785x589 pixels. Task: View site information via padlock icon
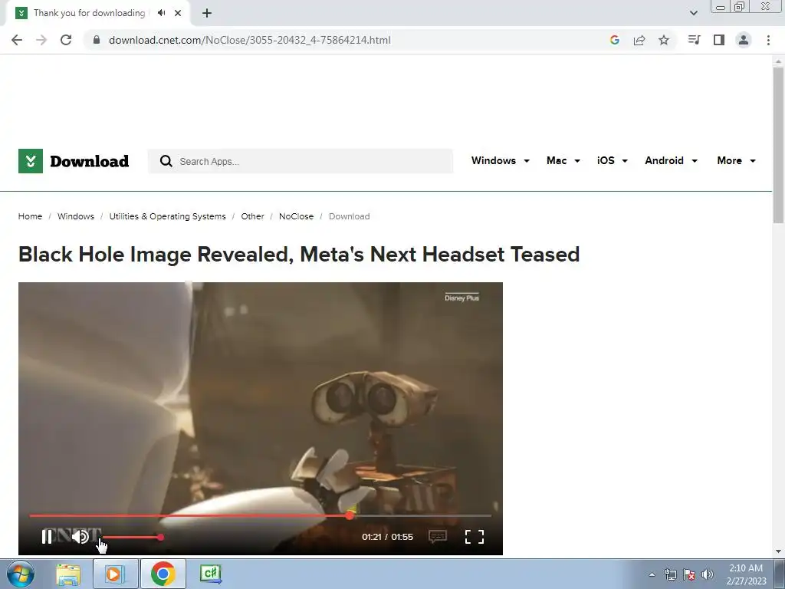[x=97, y=40]
